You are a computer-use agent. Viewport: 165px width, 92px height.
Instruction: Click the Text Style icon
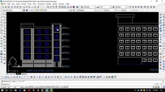[x=82, y=7]
